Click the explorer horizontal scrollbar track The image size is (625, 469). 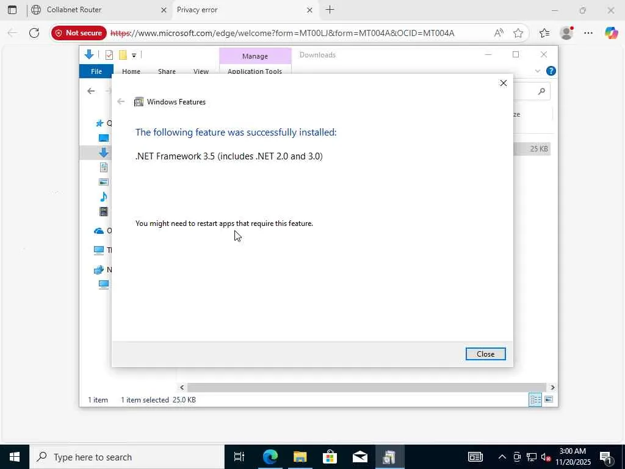coord(367,387)
